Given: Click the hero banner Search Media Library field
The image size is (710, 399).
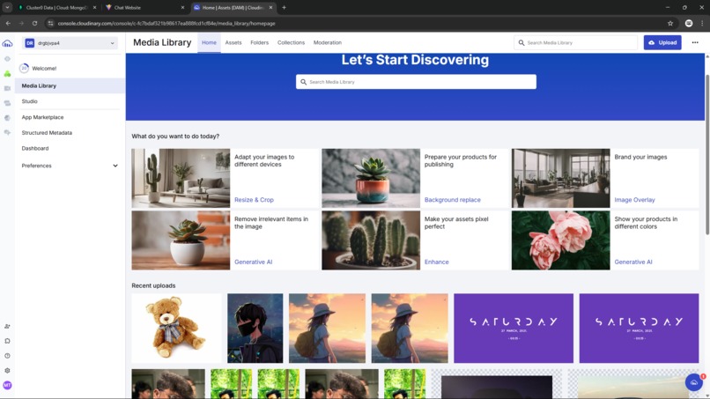Looking at the screenshot, I should point(416,82).
